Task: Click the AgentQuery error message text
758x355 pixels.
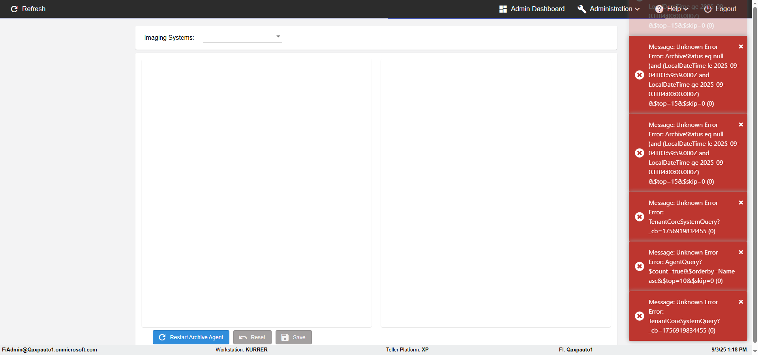Action: [692, 267]
